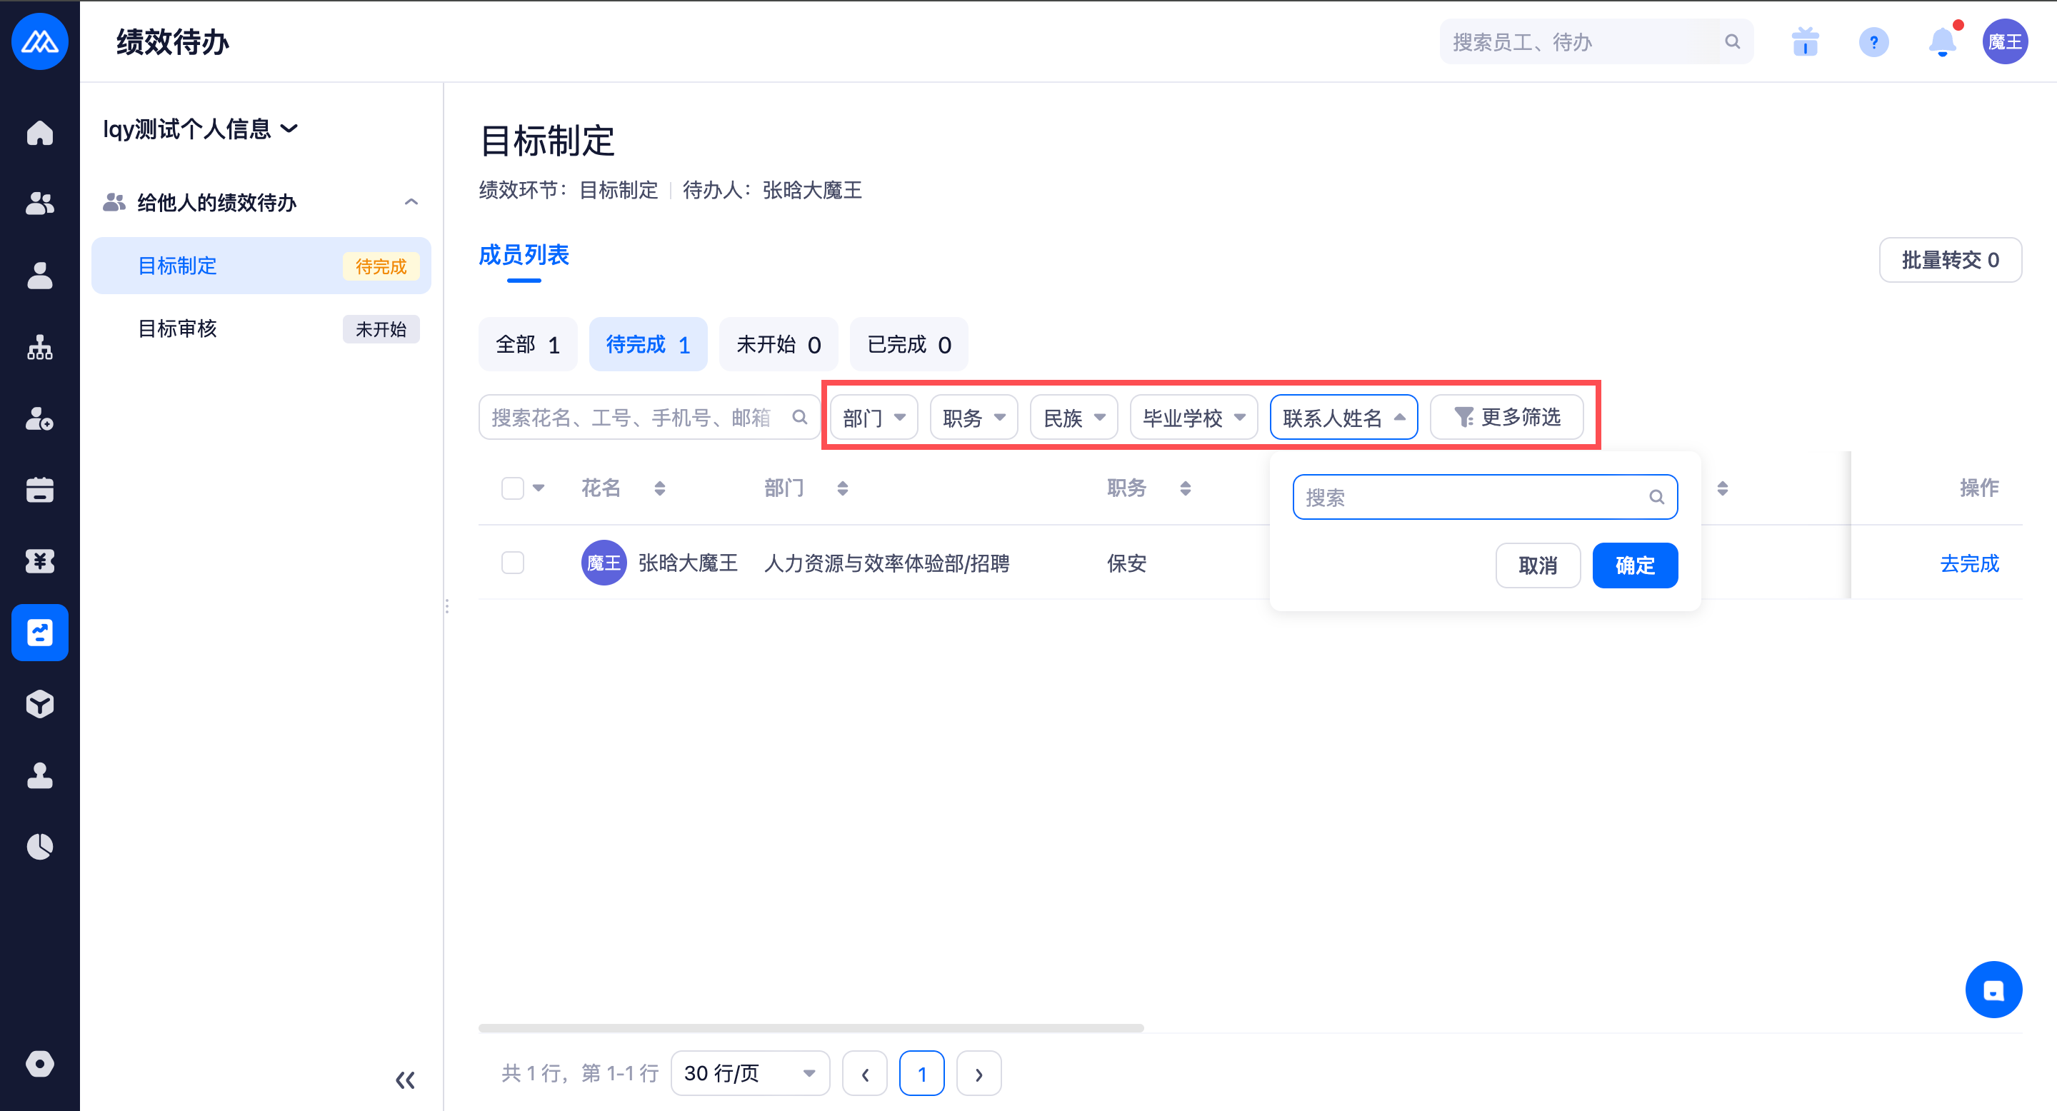Screen dimensions: 2057x1111
Task: Click the notification bell icon
Action: point(1941,41)
